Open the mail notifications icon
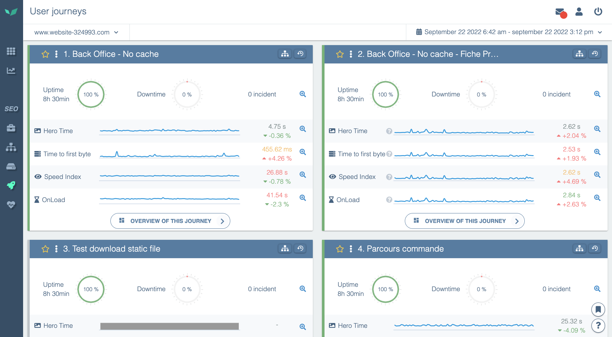The height and width of the screenshot is (337, 612). point(560,12)
